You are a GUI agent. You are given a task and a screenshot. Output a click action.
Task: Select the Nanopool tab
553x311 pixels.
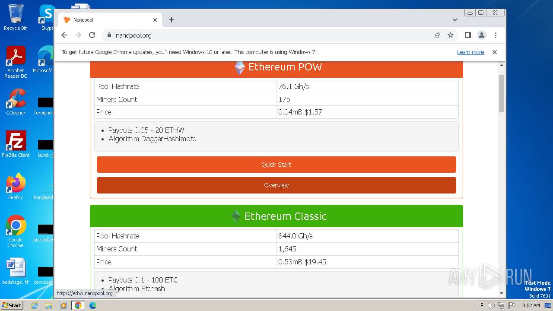click(x=110, y=20)
